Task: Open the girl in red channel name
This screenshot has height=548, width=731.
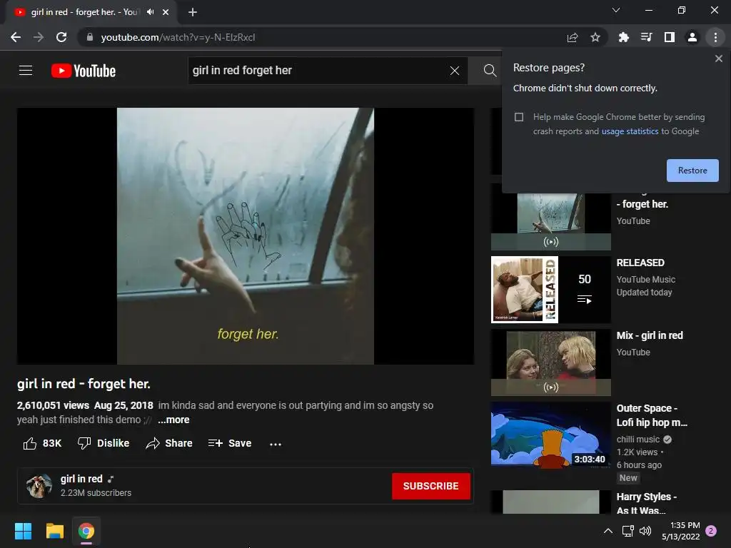Action: pyautogui.click(x=81, y=479)
